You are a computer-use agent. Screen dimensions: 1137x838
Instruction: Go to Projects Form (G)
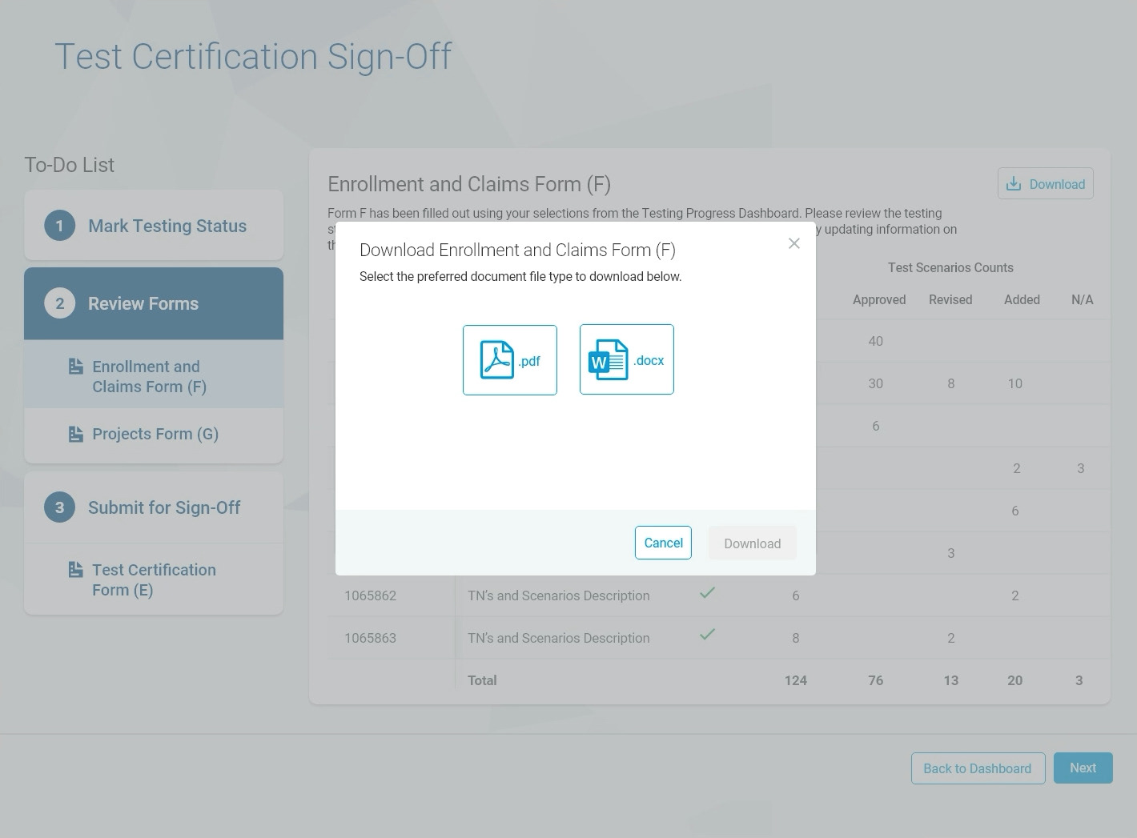pyautogui.click(x=155, y=434)
